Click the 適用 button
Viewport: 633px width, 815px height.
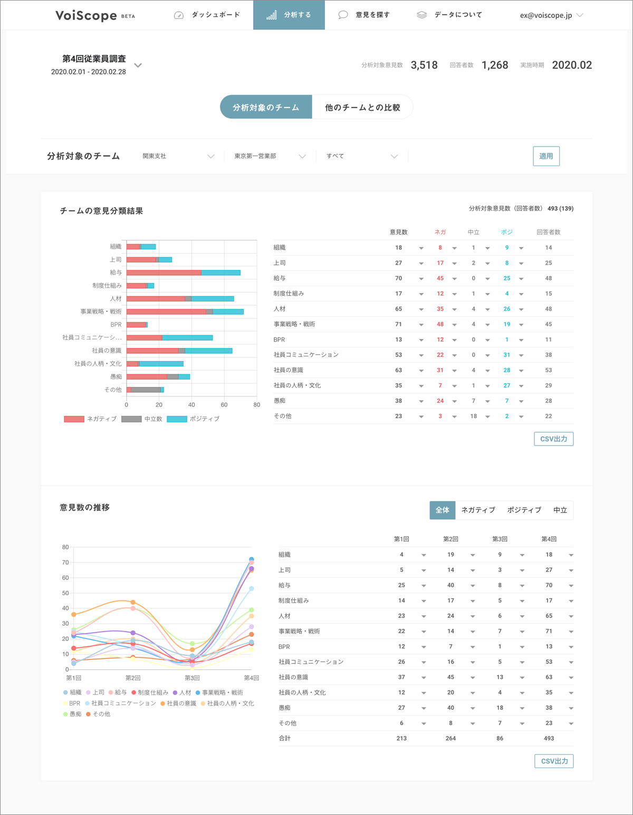546,156
